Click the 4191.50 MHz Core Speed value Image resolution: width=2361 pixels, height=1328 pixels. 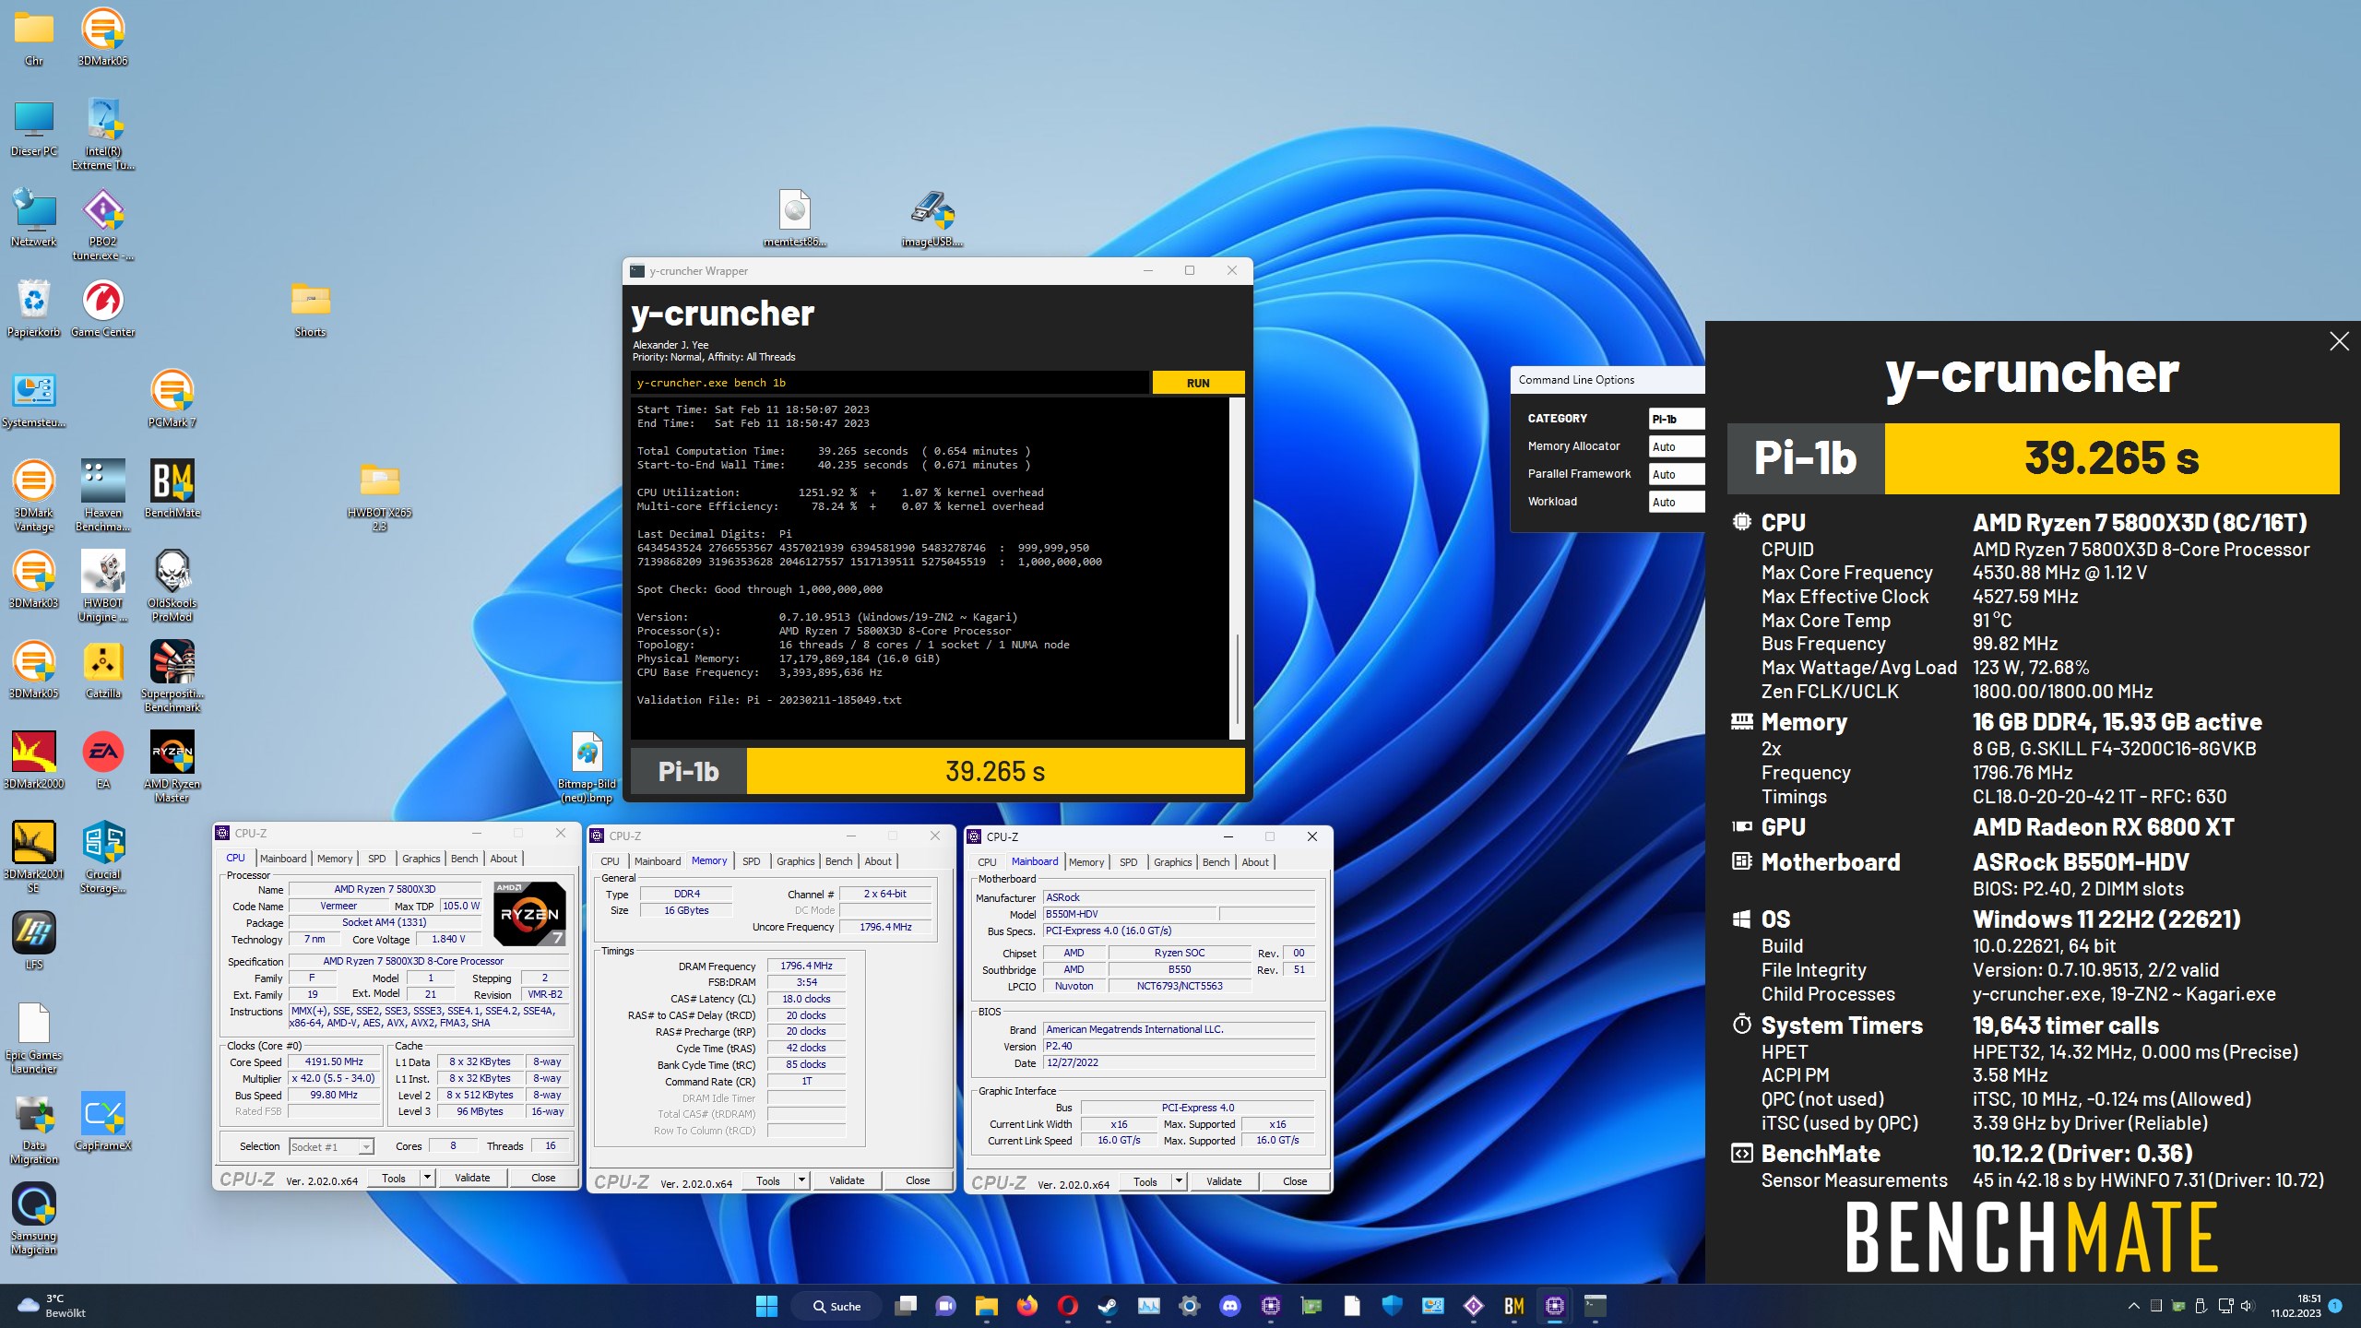coord(334,1062)
